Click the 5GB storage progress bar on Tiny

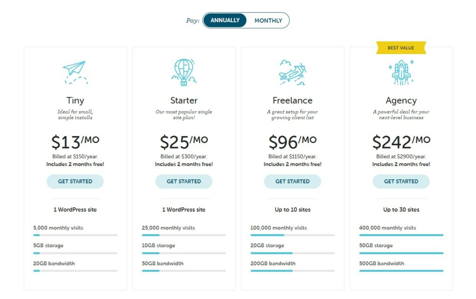pos(75,252)
